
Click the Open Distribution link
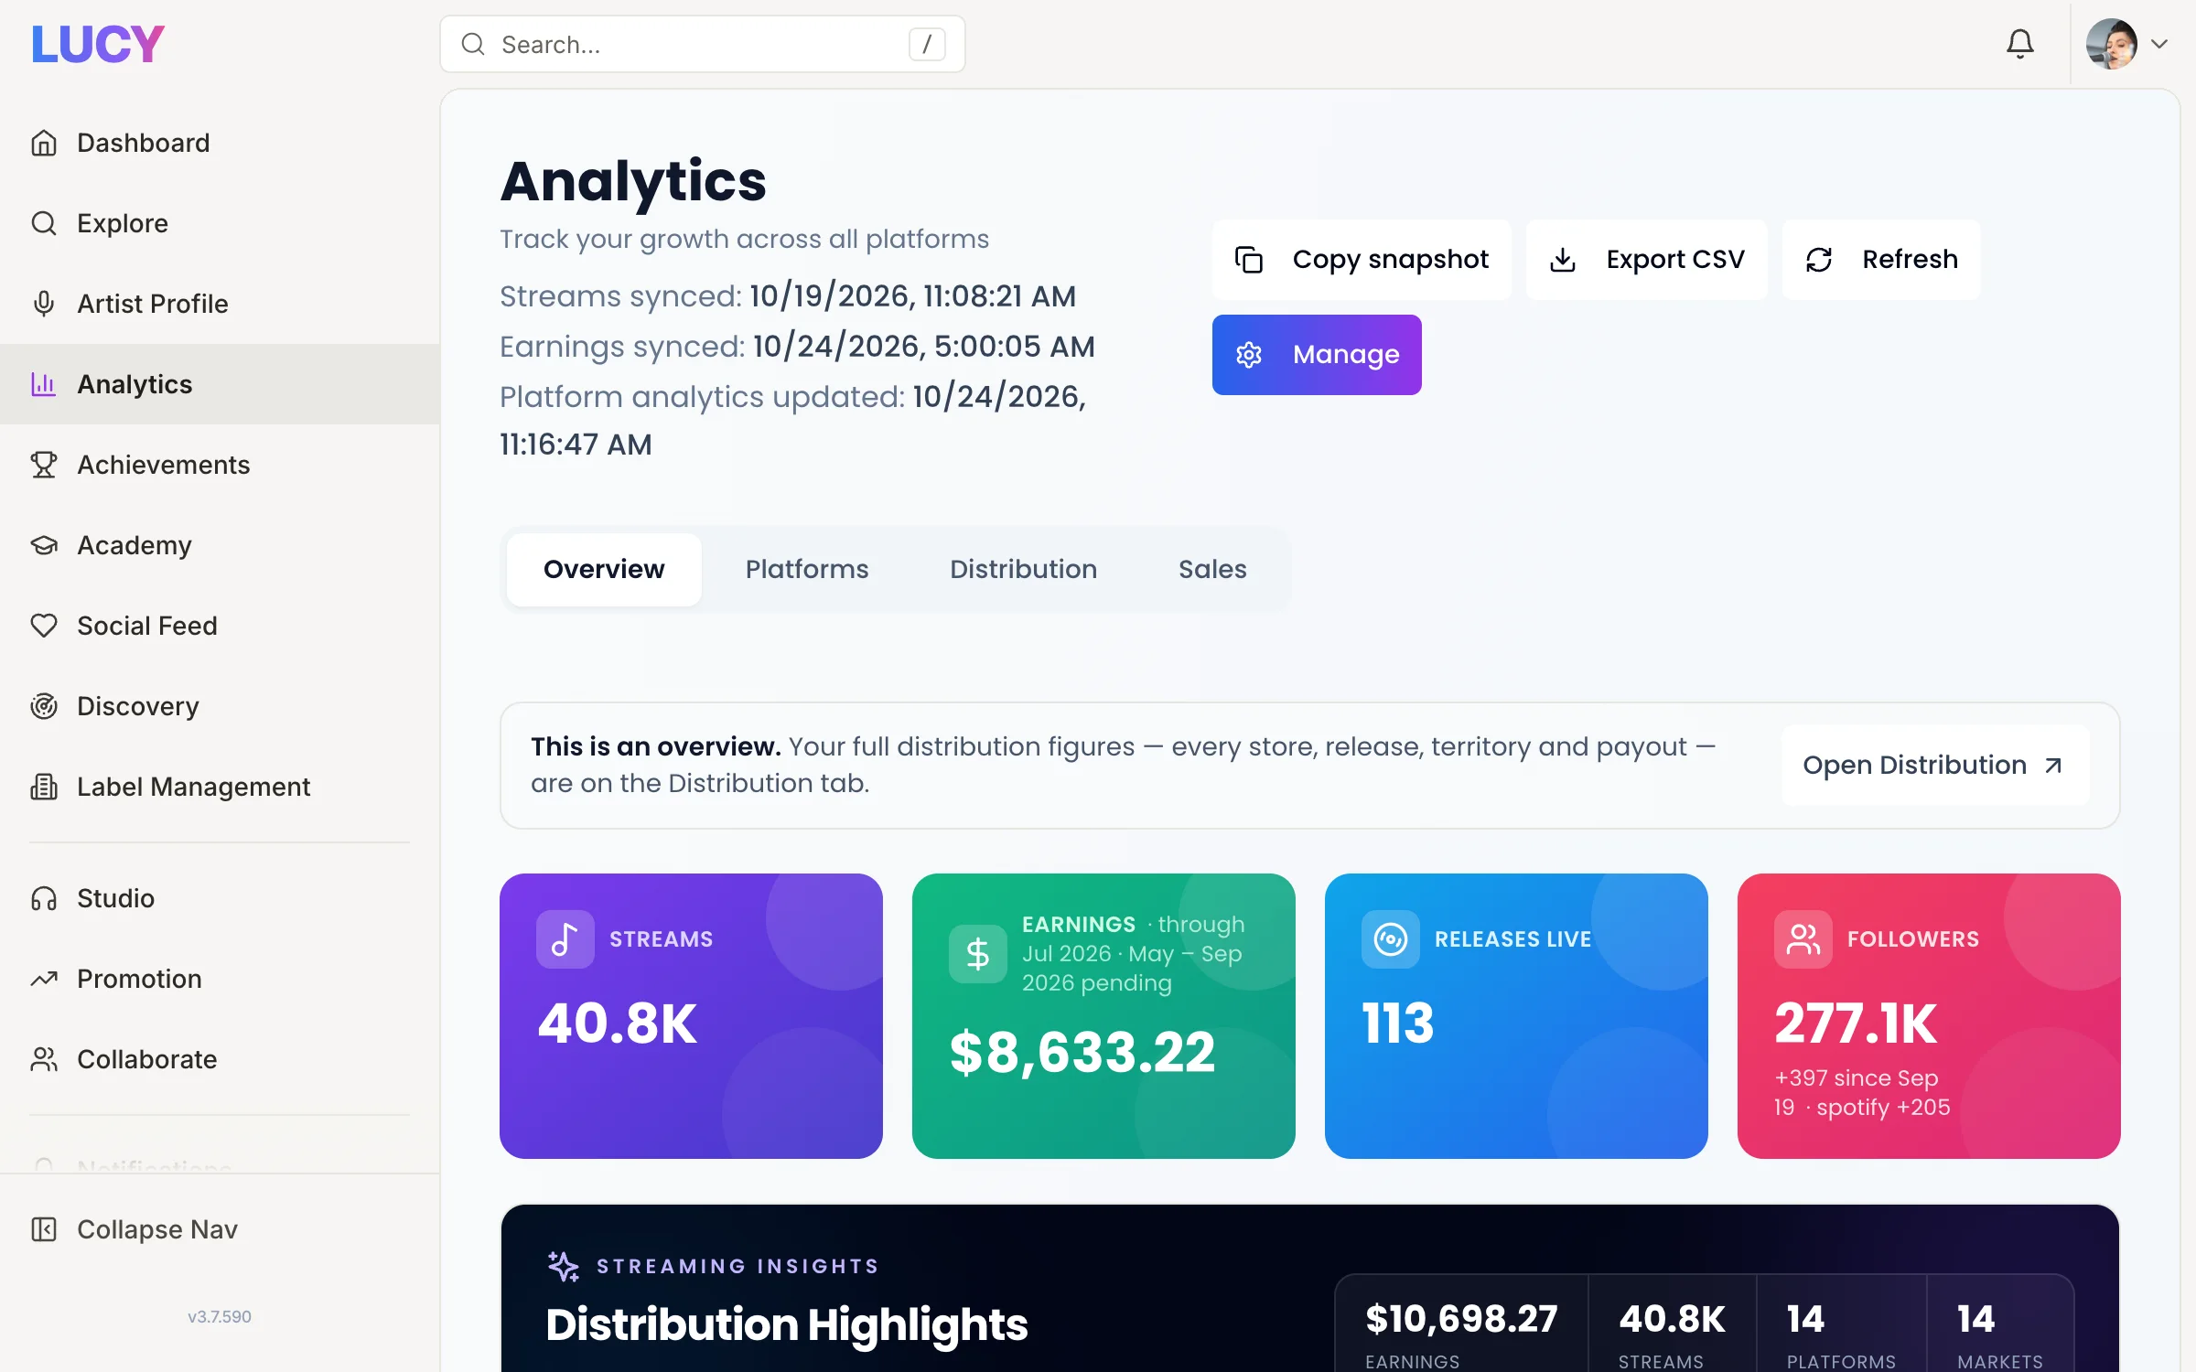(x=1935, y=766)
